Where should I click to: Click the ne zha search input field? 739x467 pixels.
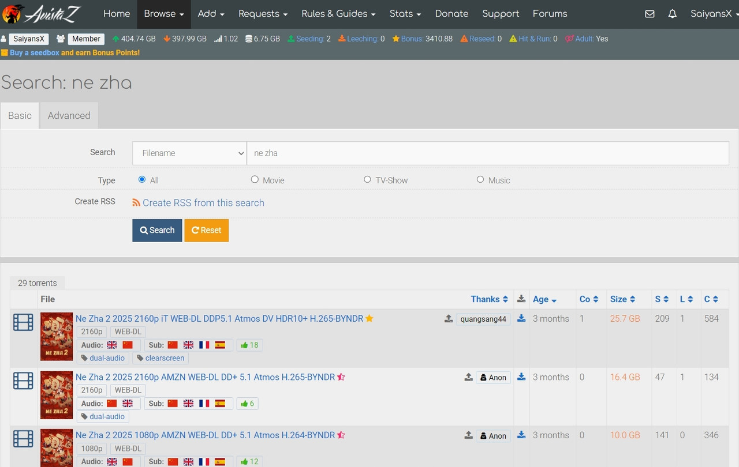click(488, 153)
